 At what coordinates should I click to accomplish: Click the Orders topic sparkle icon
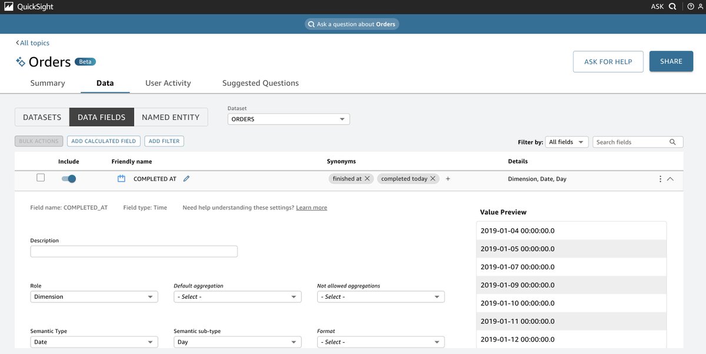pyautogui.click(x=21, y=61)
